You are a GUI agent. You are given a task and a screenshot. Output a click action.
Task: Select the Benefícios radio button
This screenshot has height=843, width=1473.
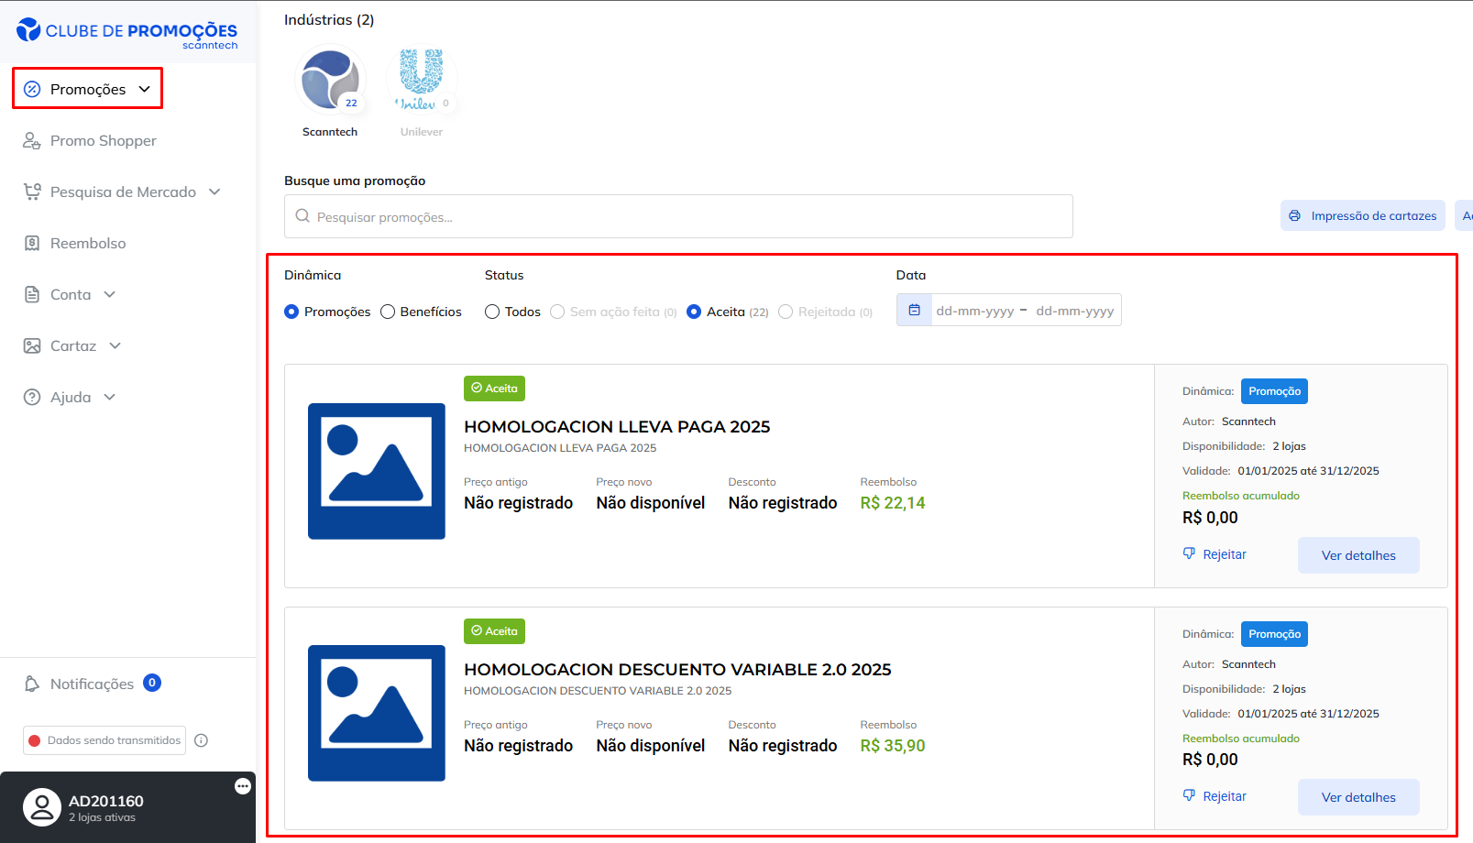(x=388, y=312)
